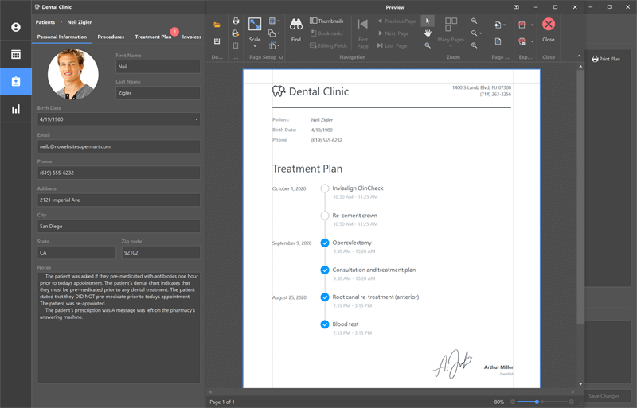The height and width of the screenshot is (408, 637).
Task: Click the Patients breadcrumb link
Action: pos(45,22)
